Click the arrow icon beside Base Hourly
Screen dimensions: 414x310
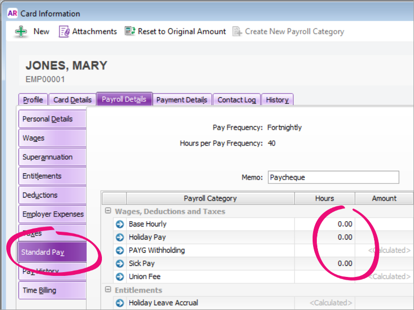tap(120, 224)
